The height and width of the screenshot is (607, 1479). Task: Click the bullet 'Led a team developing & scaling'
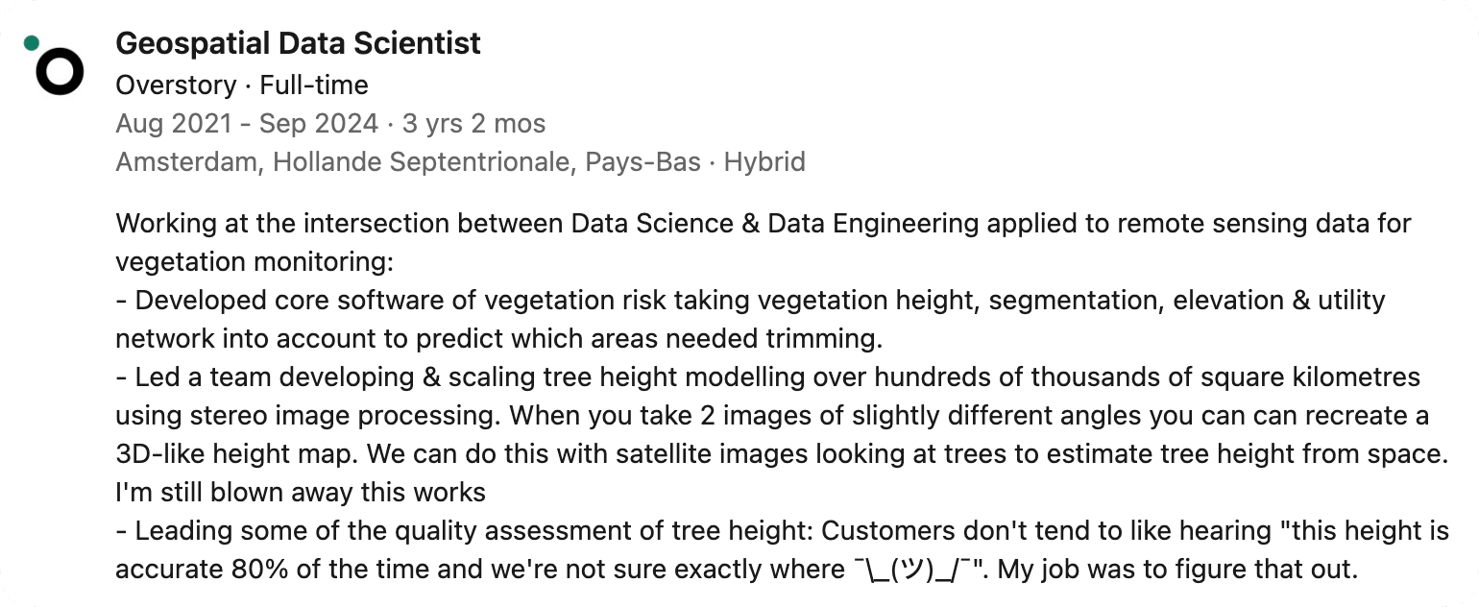click(x=767, y=377)
